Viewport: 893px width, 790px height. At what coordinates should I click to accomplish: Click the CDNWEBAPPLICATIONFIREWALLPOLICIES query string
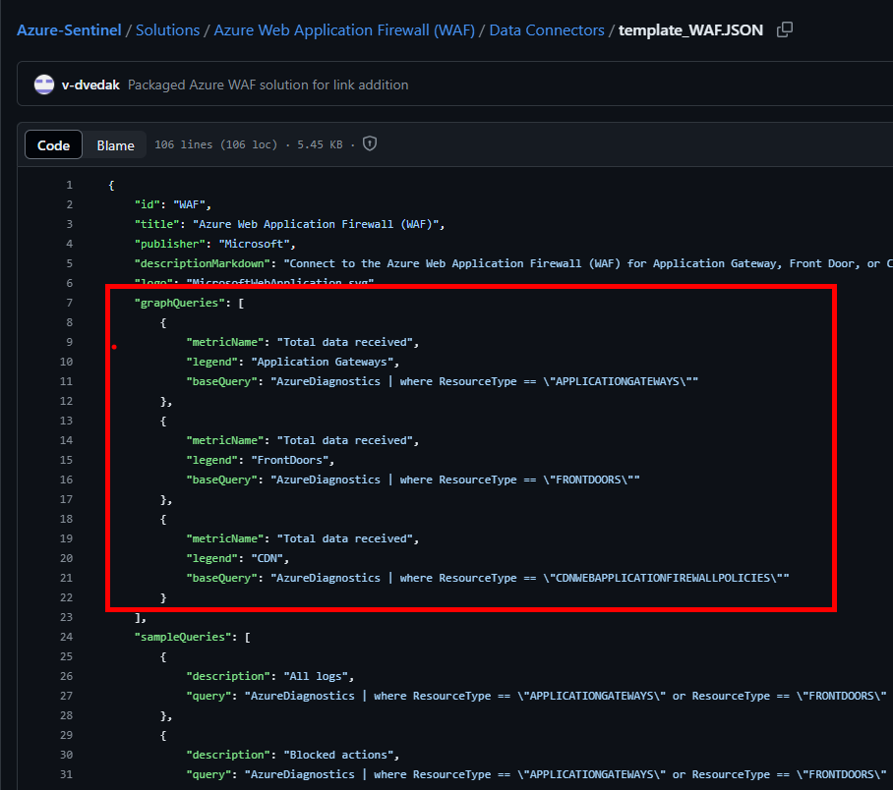(x=530, y=578)
